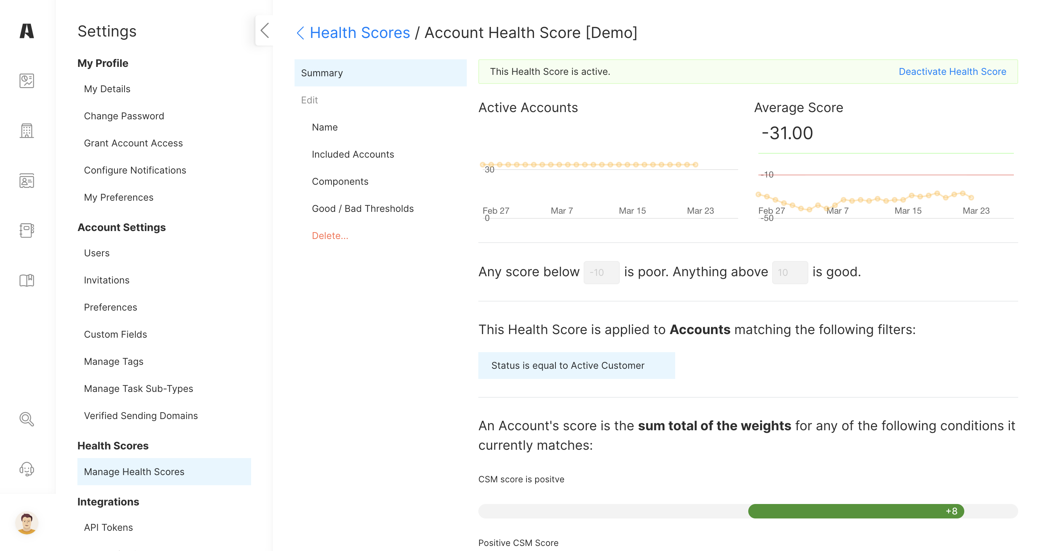The height and width of the screenshot is (551, 1037).
Task: Open Preferences under Account Settings
Action: pos(110,307)
